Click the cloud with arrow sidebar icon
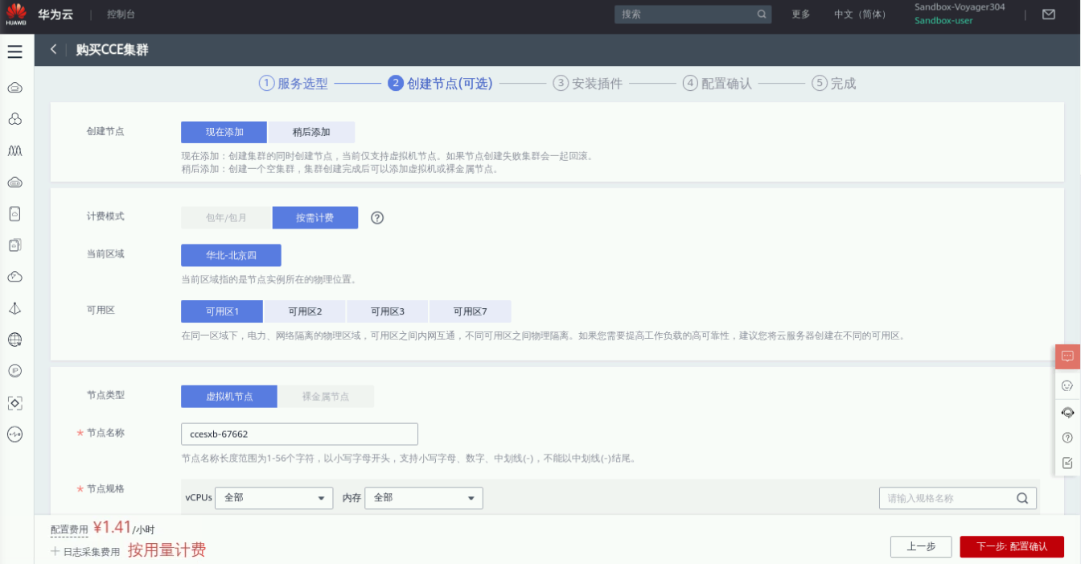Image resolution: width=1081 pixels, height=564 pixels. click(x=14, y=277)
